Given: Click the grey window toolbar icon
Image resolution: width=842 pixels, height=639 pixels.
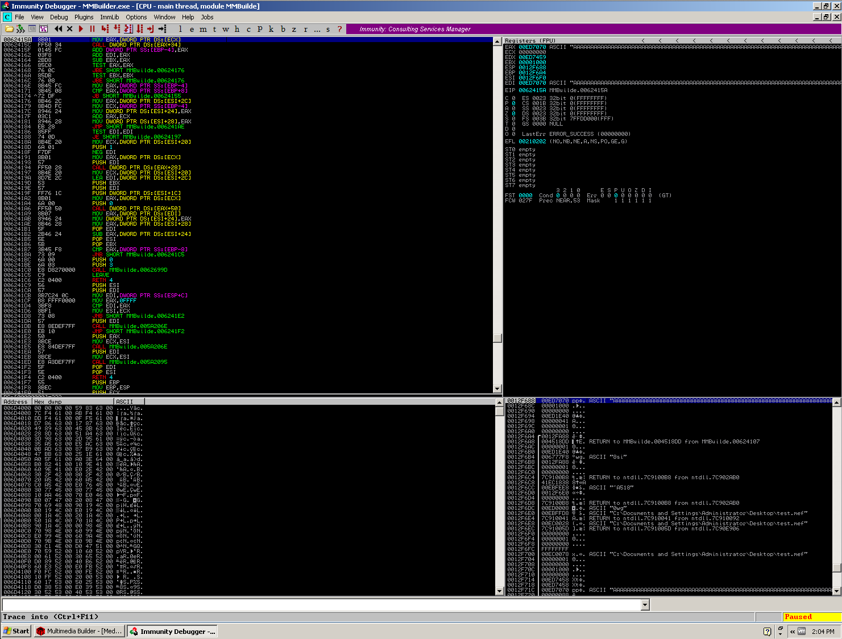Looking at the screenshot, I should [x=32, y=29].
